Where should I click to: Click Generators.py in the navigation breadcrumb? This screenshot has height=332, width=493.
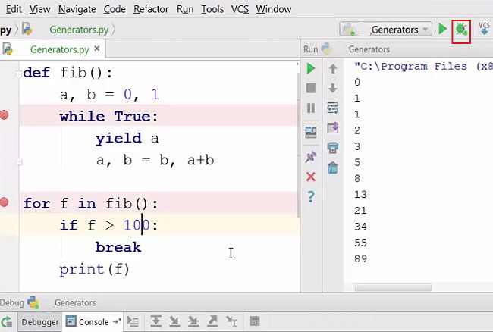(x=79, y=30)
